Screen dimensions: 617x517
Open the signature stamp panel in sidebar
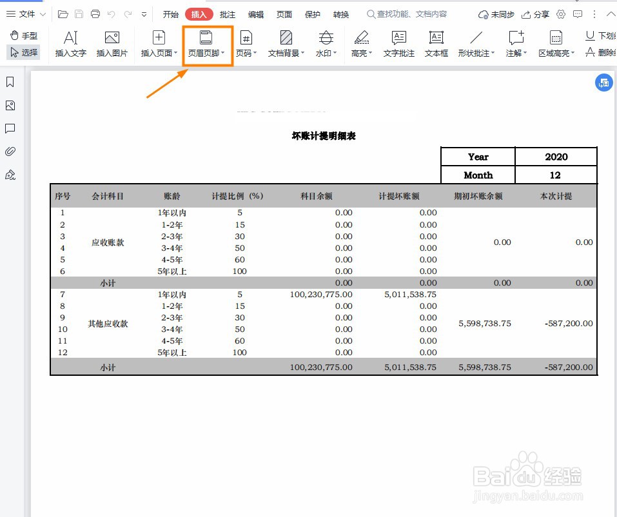pos(10,175)
